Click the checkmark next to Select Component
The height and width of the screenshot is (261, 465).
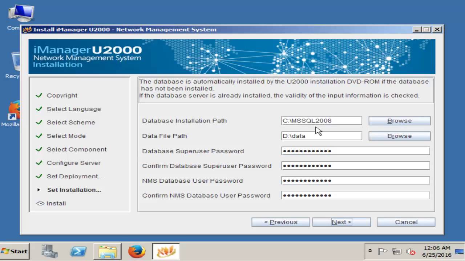[x=39, y=149]
